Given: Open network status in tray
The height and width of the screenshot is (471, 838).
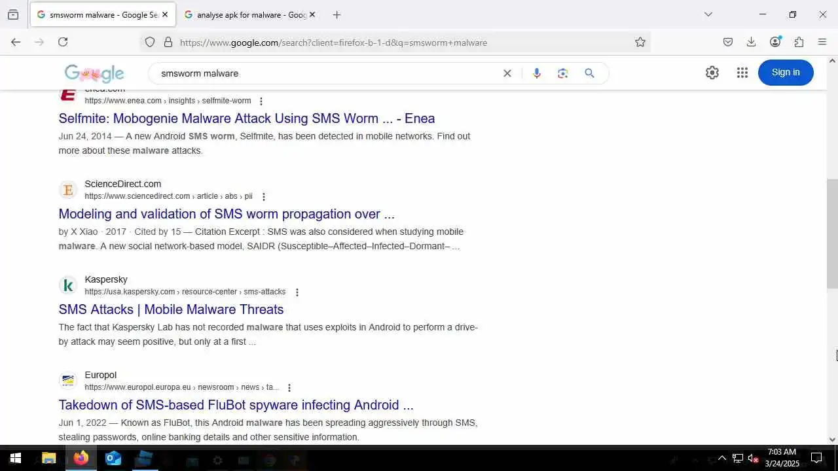Looking at the screenshot, I should 738,458.
